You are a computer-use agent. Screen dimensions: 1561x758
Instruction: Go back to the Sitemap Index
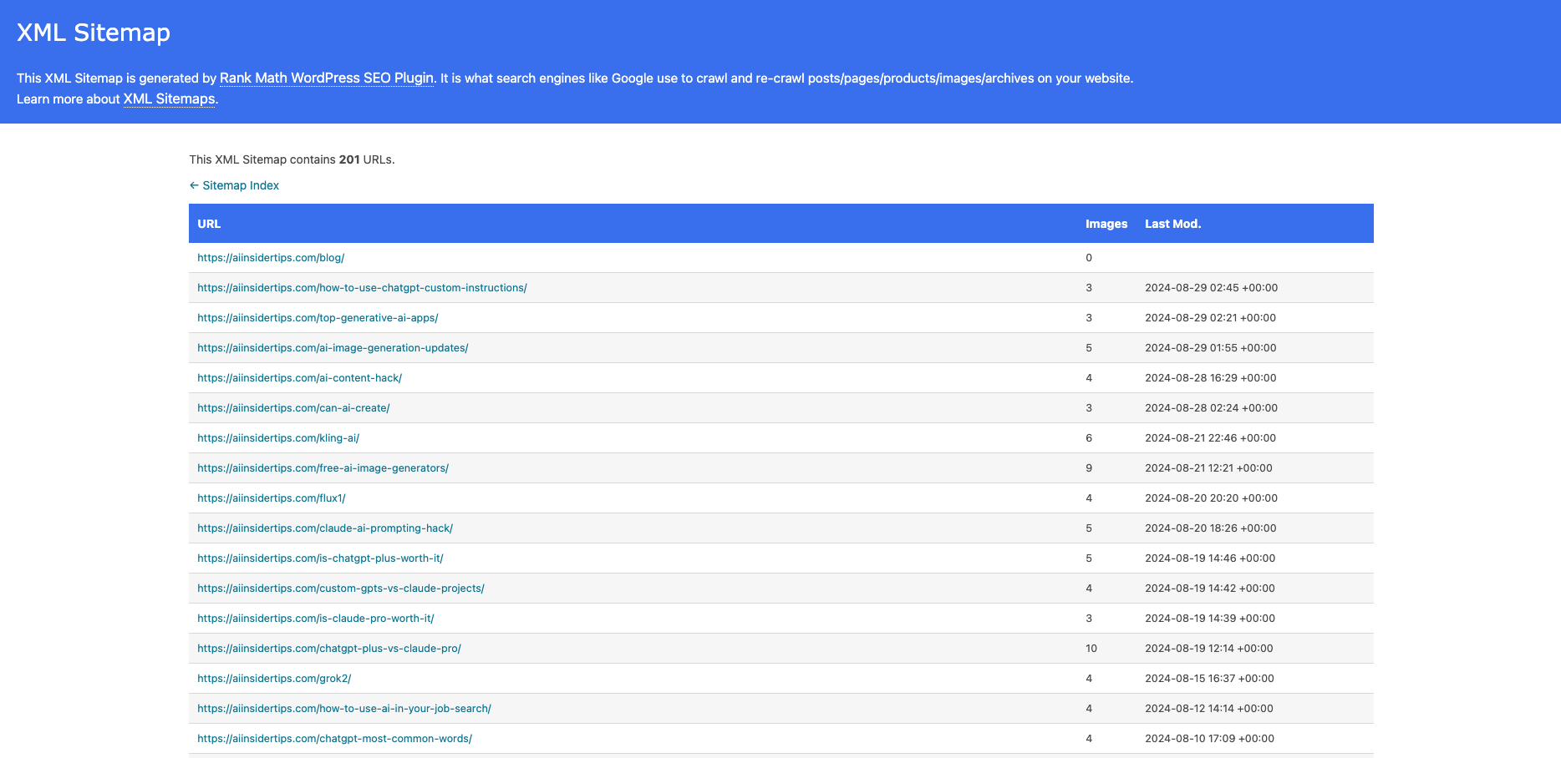[241, 184]
